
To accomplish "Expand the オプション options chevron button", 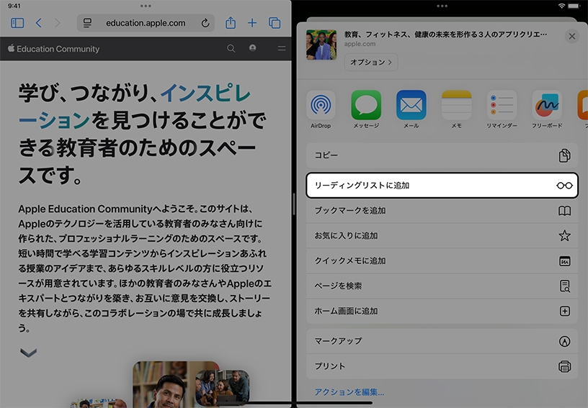I will [x=370, y=63].
